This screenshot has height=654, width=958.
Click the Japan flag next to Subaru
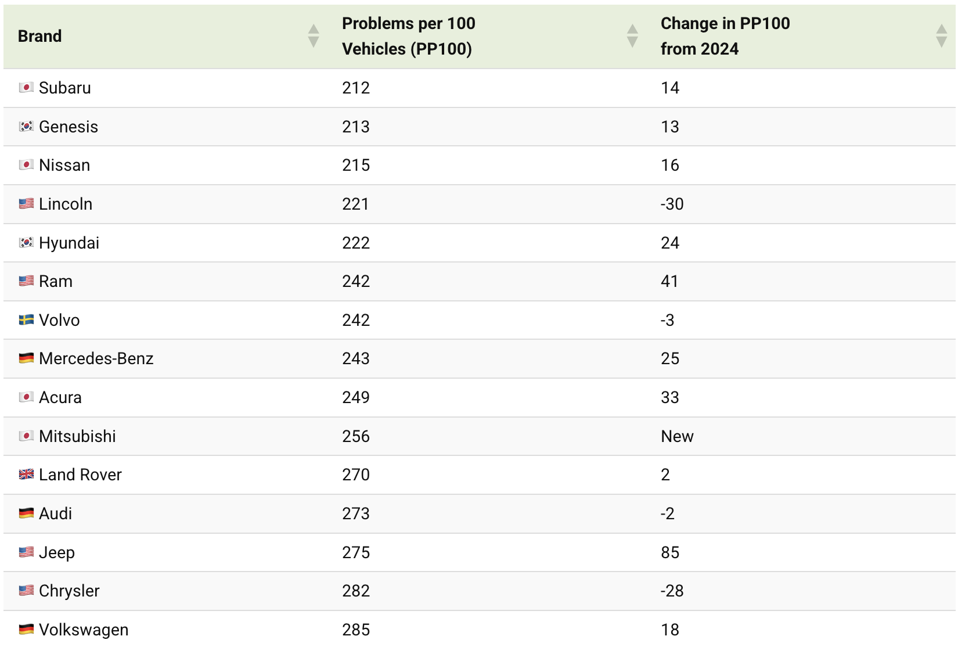tap(26, 88)
